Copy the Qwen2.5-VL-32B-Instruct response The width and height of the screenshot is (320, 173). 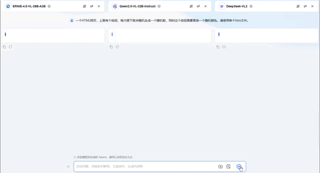pos(111,47)
